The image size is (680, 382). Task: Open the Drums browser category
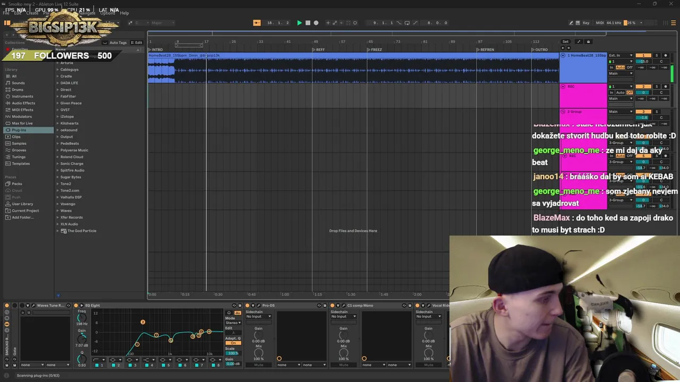[x=18, y=90]
